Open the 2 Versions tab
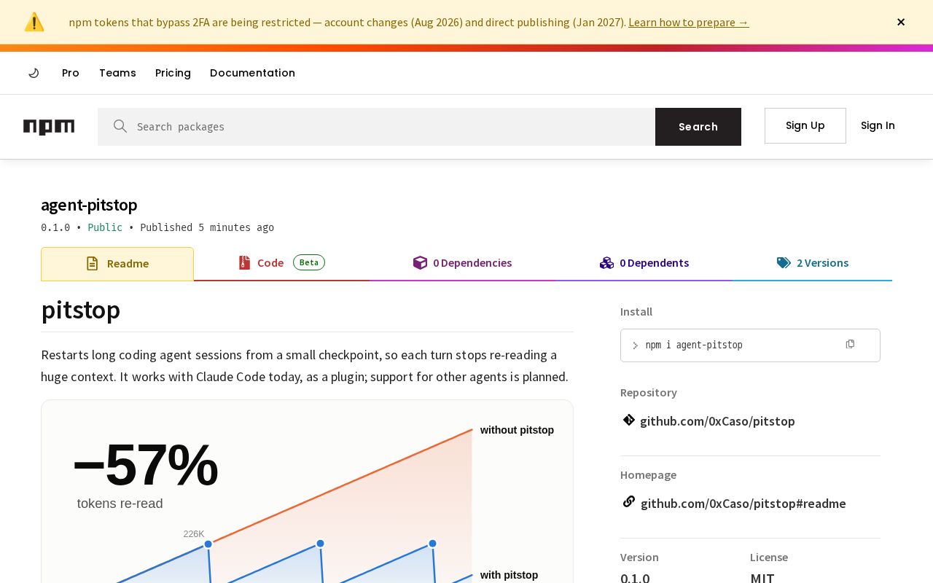Image resolution: width=933 pixels, height=583 pixels. point(812,263)
